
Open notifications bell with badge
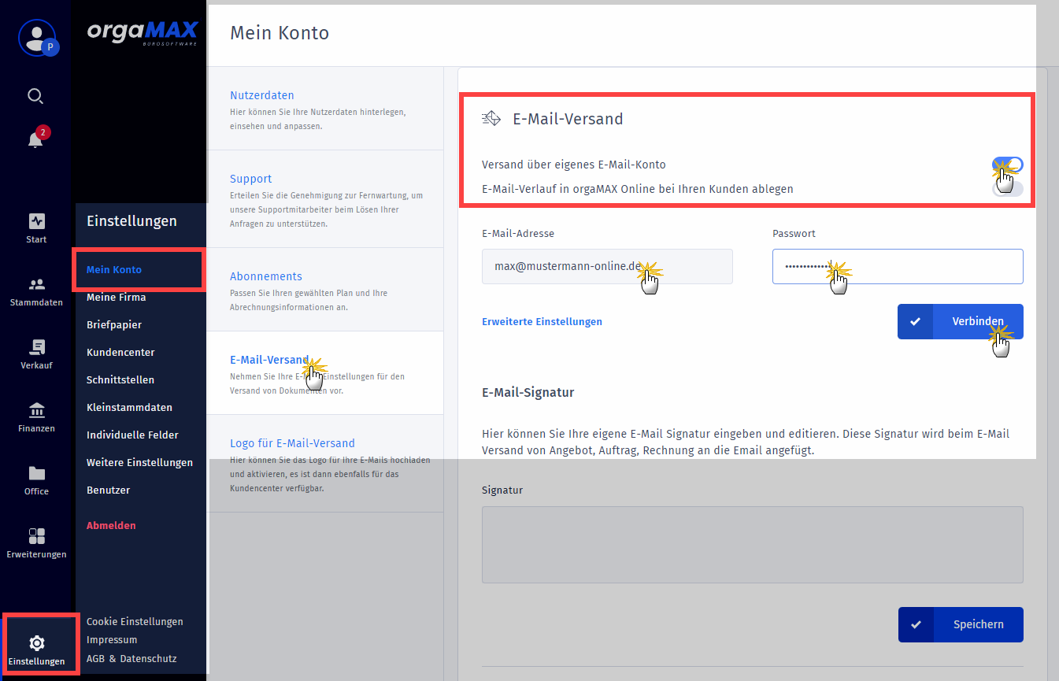tap(35, 139)
